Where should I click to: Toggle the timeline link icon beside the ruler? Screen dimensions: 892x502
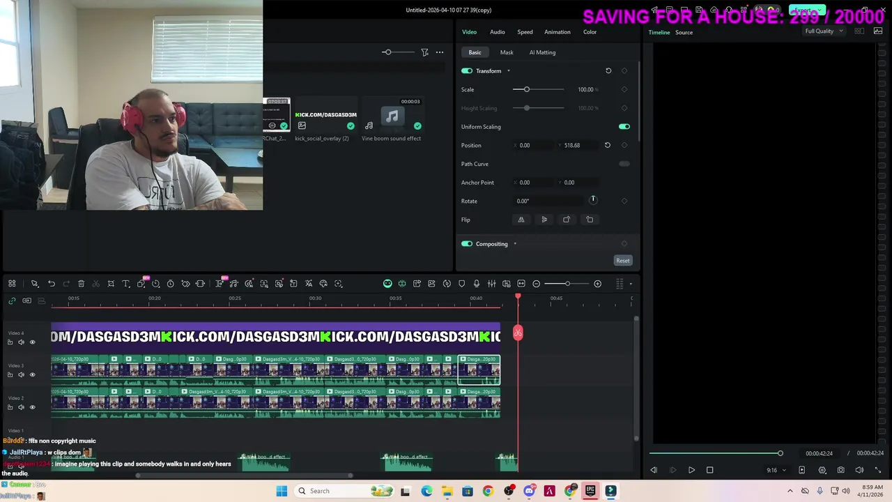coord(12,301)
